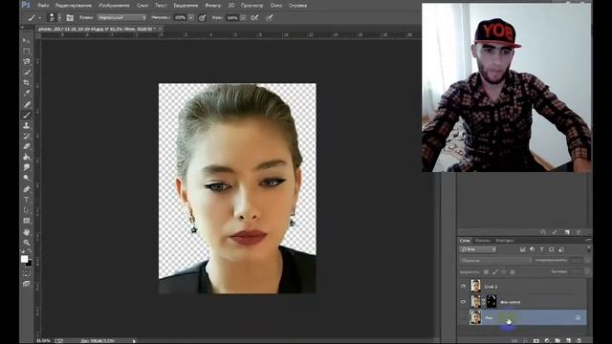Select the Horizontal Type tool
The height and width of the screenshot is (344, 612).
(x=27, y=200)
